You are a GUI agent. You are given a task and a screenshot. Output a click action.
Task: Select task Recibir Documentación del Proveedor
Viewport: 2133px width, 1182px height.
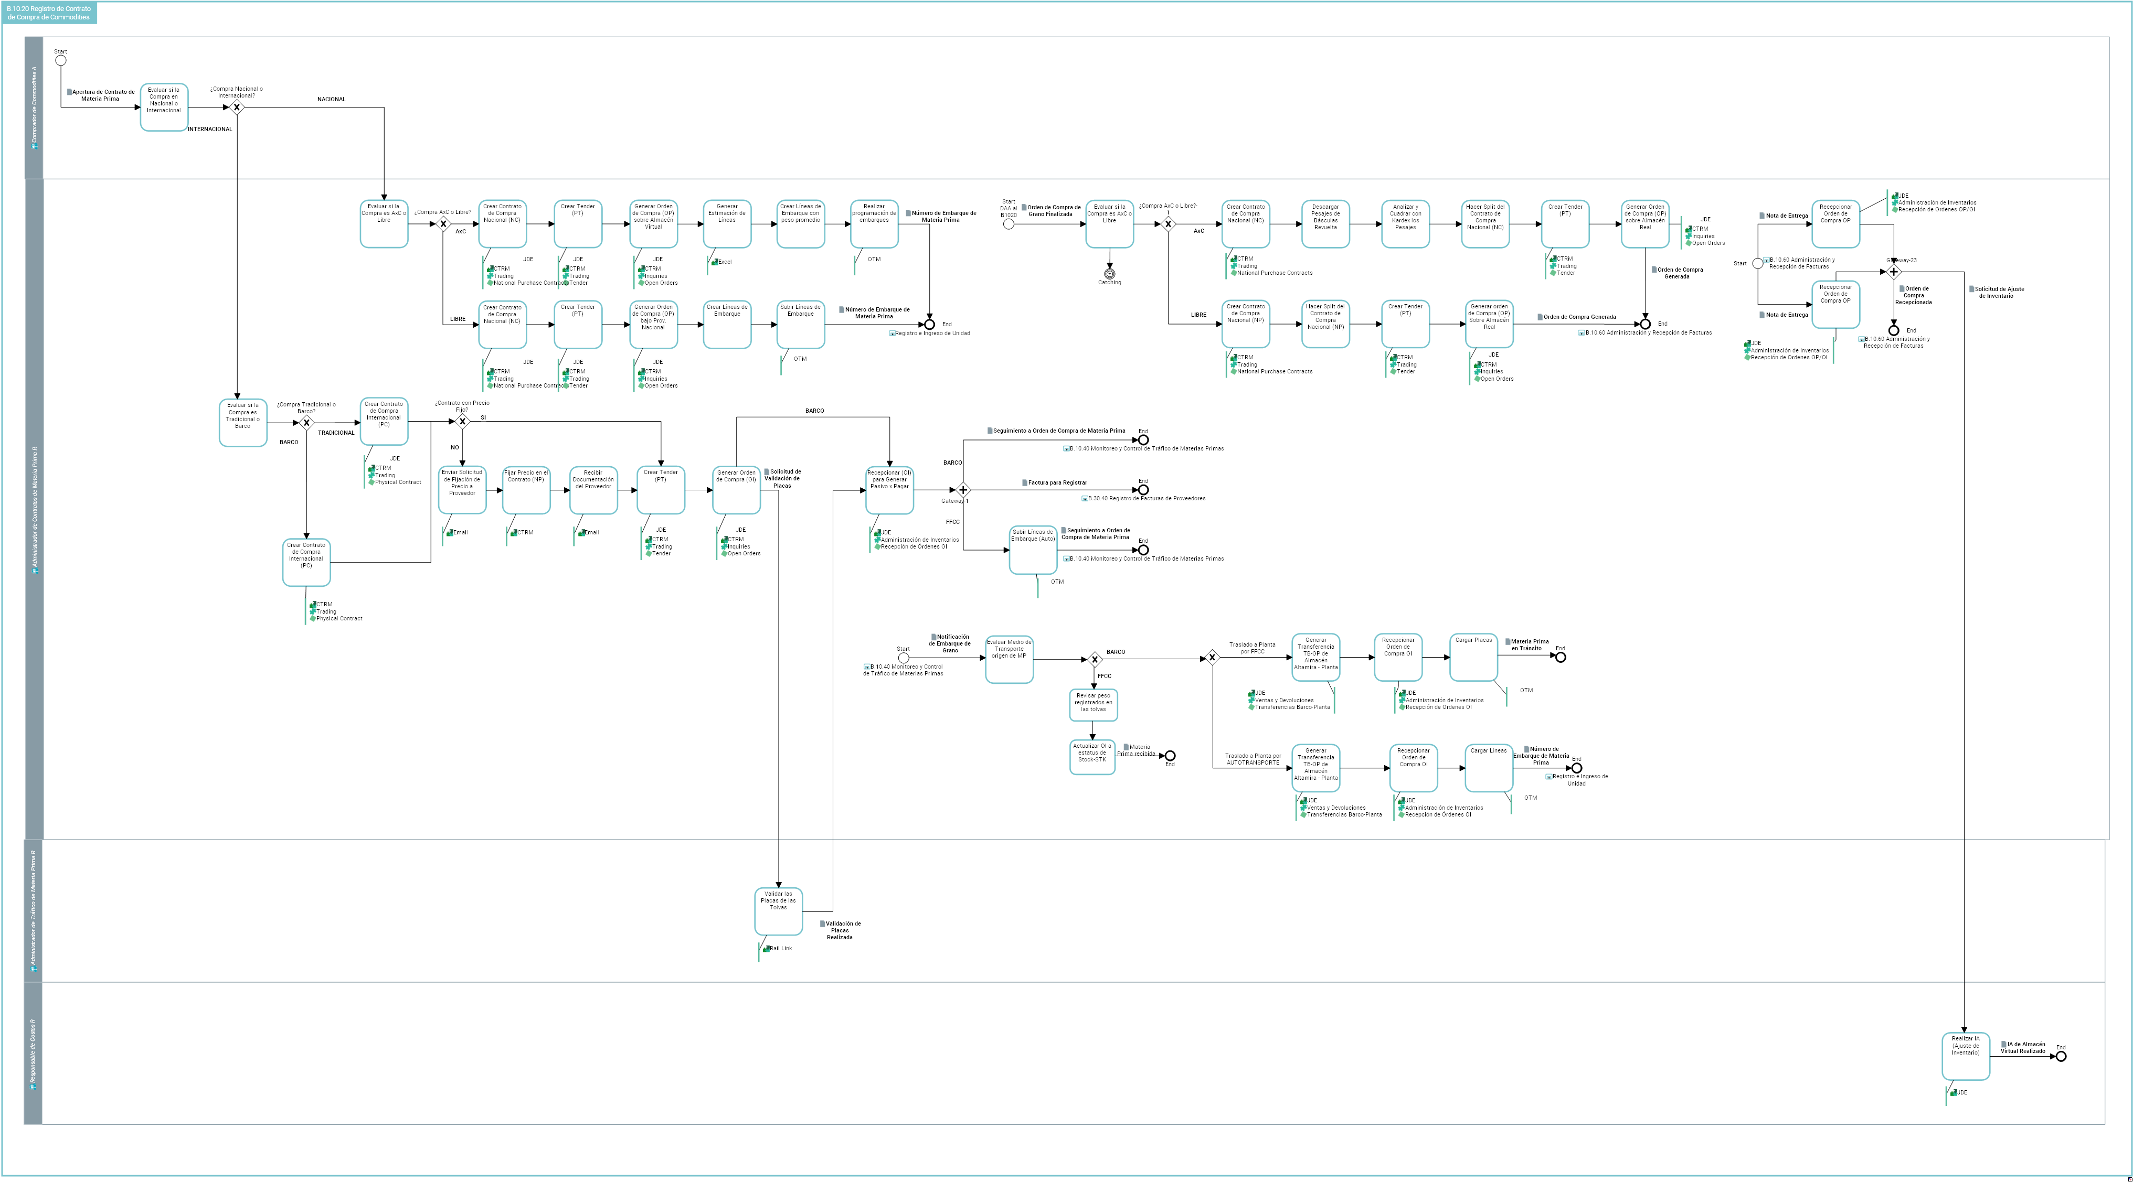tap(593, 490)
